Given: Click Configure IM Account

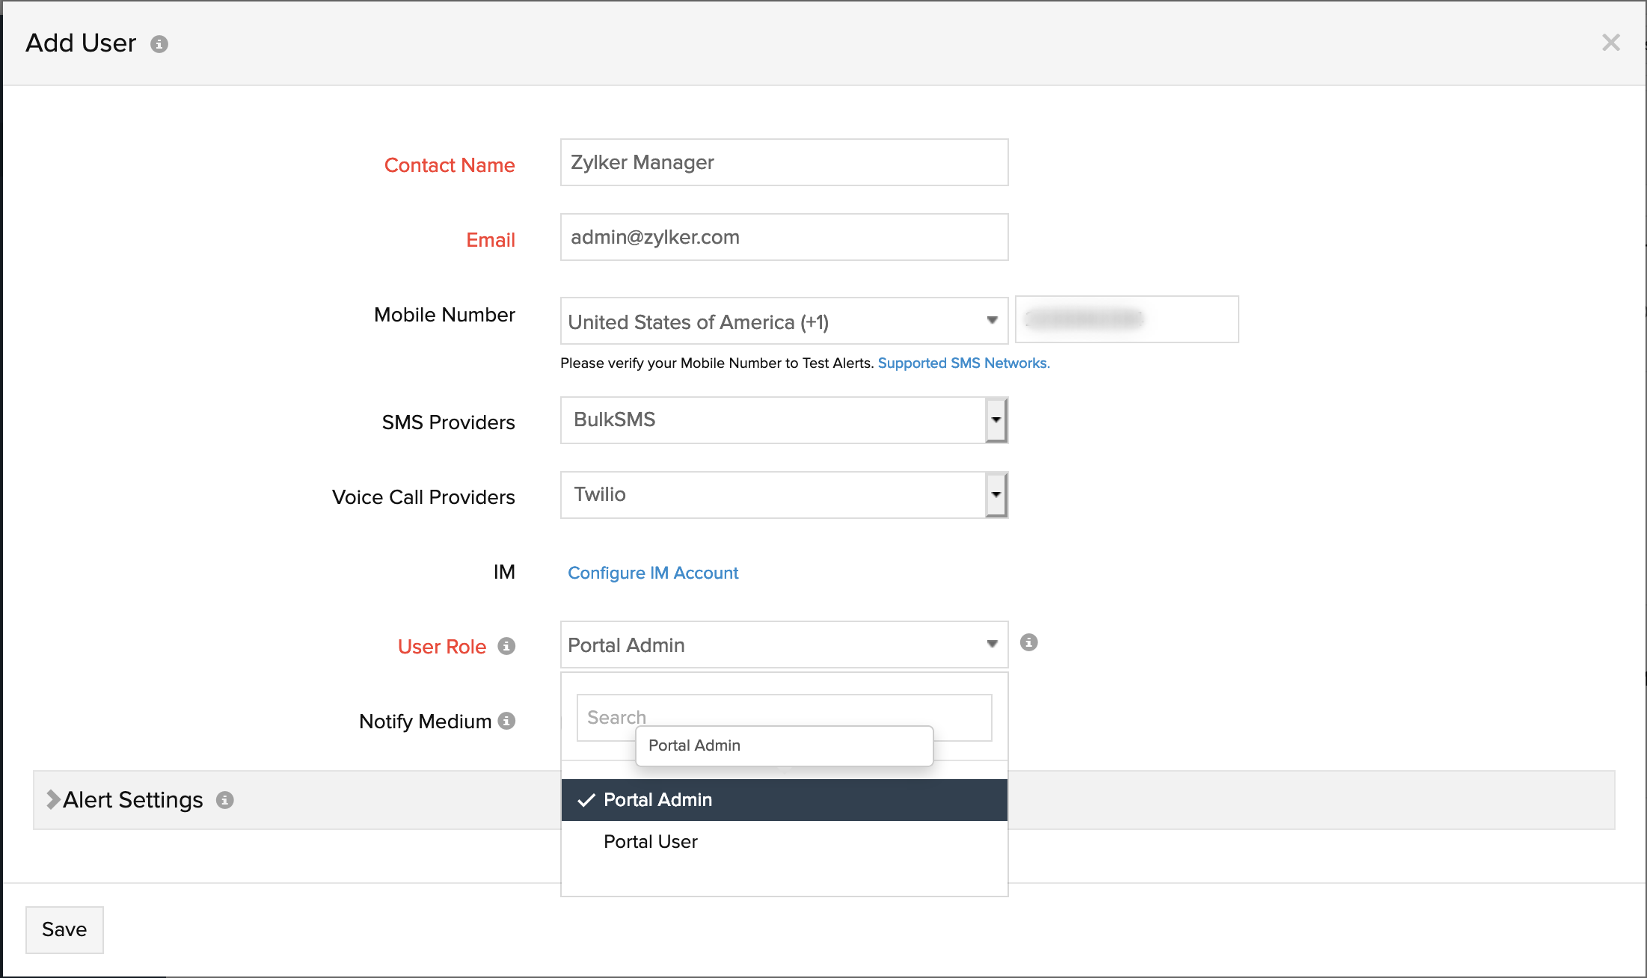Looking at the screenshot, I should coord(652,573).
